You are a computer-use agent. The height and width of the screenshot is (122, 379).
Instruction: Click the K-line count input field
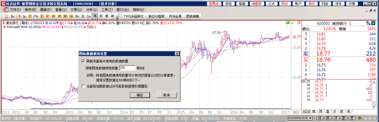[127, 68]
